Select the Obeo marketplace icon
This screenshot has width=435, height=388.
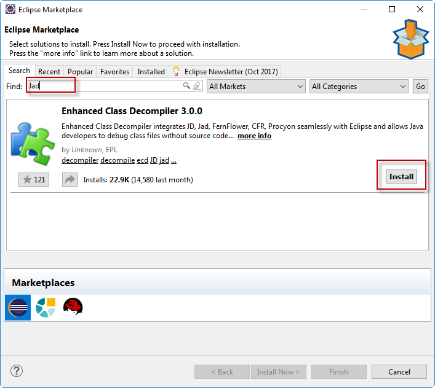pyautogui.click(x=46, y=308)
